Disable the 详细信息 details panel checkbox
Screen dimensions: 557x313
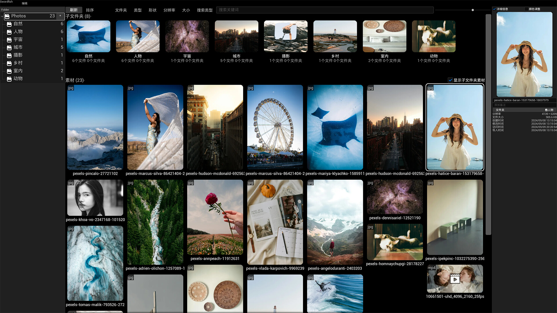pos(494,9)
